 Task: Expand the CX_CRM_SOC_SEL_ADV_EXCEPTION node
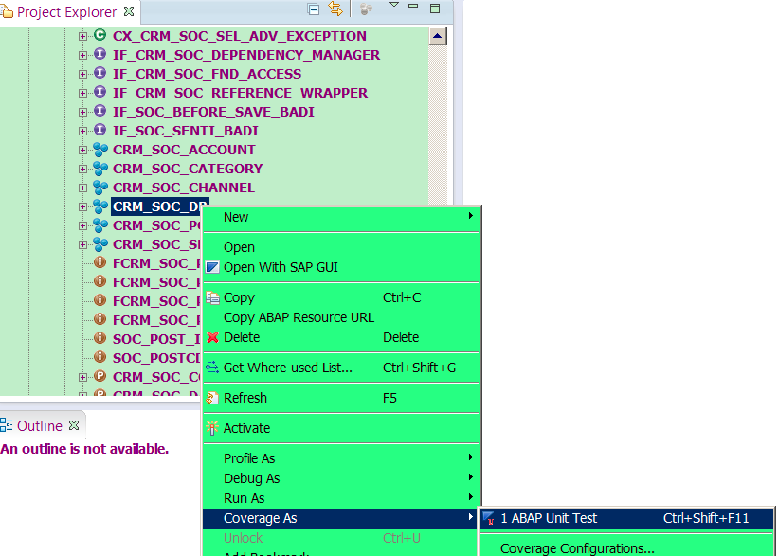pos(82,36)
